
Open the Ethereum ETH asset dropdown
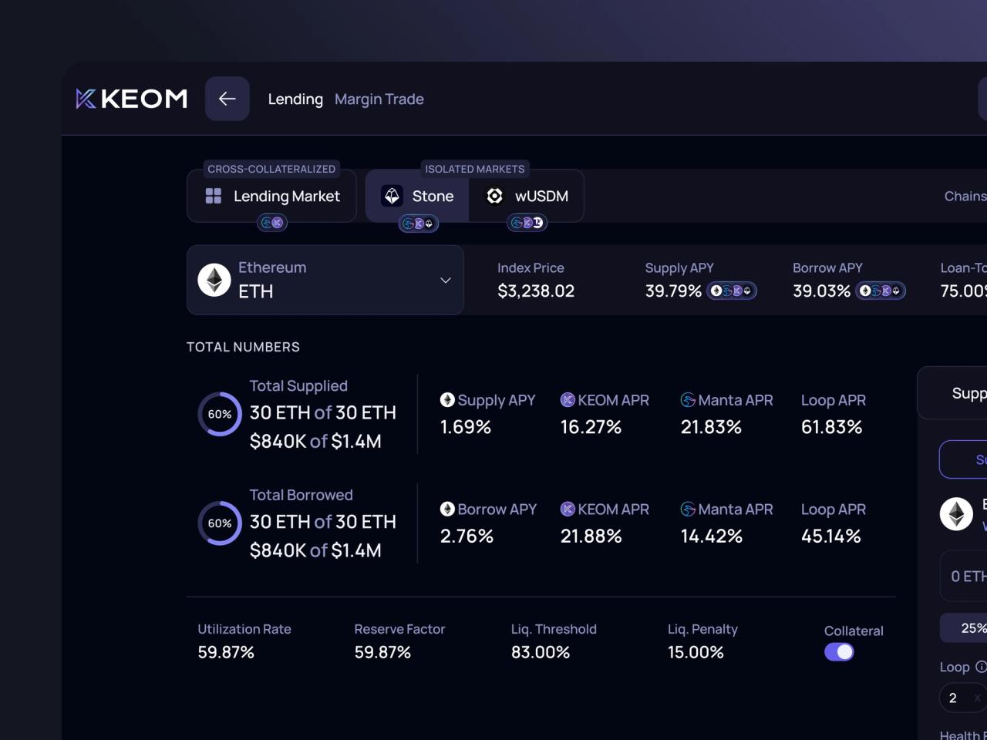point(325,280)
